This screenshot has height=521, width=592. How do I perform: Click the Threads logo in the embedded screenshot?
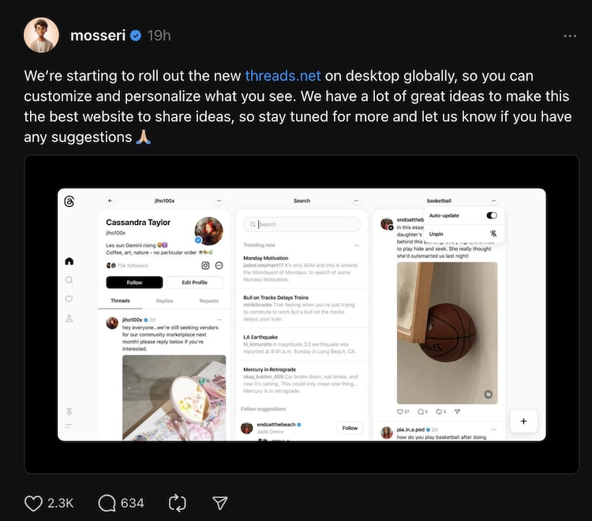coord(69,201)
